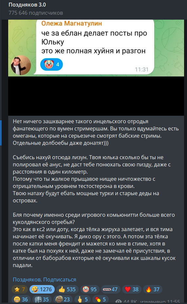The height and width of the screenshot is (304, 187).
Task: Add the star reaction with 7 votes
Action: coord(20,289)
